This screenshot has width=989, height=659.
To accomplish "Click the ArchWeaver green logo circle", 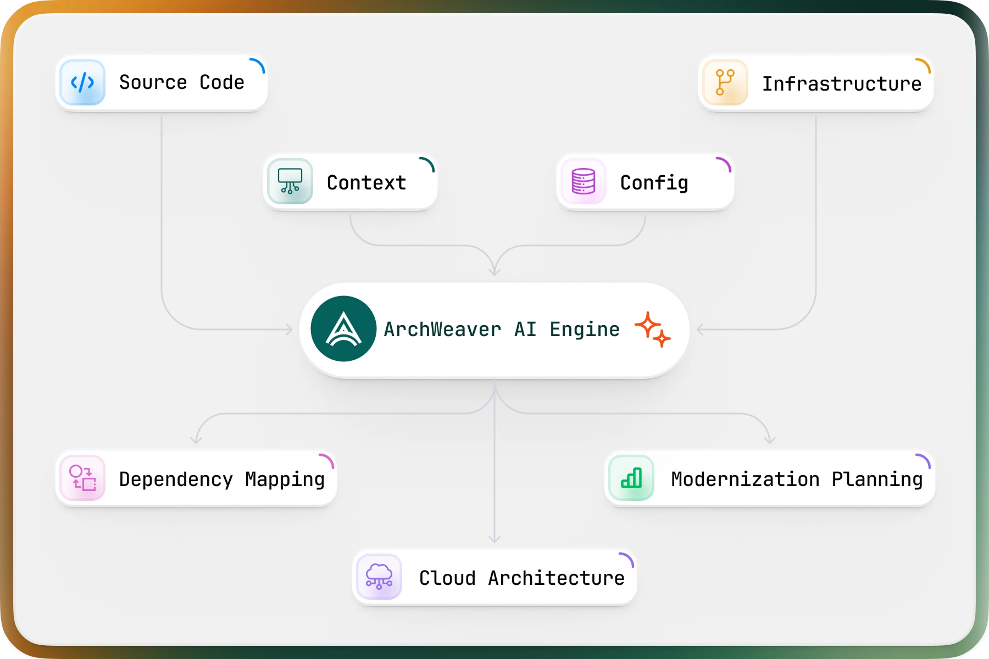I will tap(343, 328).
